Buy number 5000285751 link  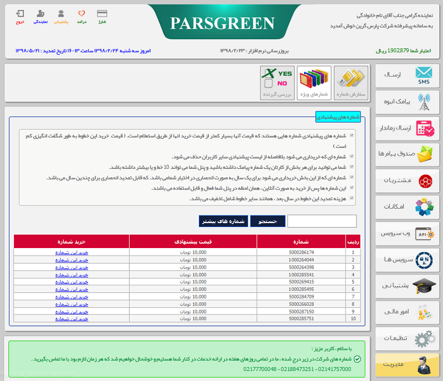click(72, 318)
